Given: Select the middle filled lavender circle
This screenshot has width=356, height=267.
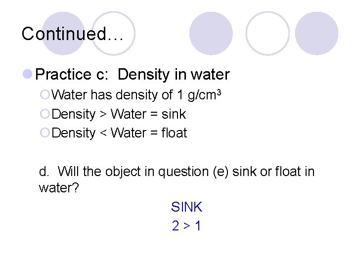Looking at the screenshot, I should tap(211, 33).
